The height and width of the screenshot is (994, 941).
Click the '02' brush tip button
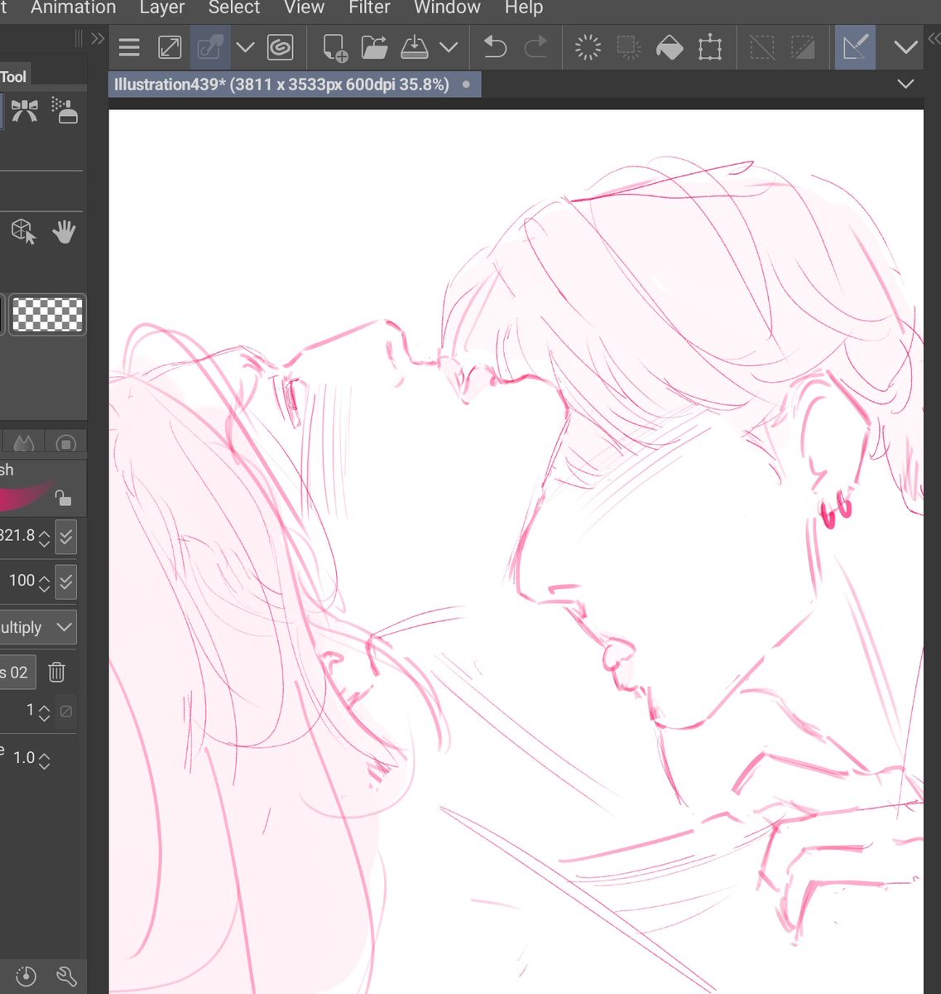click(17, 672)
